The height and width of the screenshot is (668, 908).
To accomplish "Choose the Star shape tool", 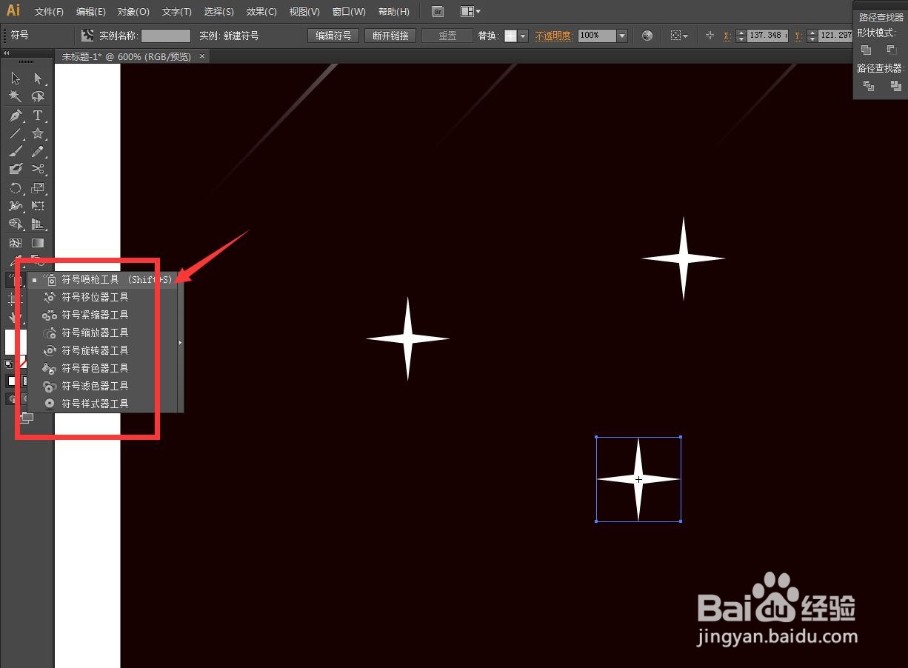I will [x=38, y=134].
